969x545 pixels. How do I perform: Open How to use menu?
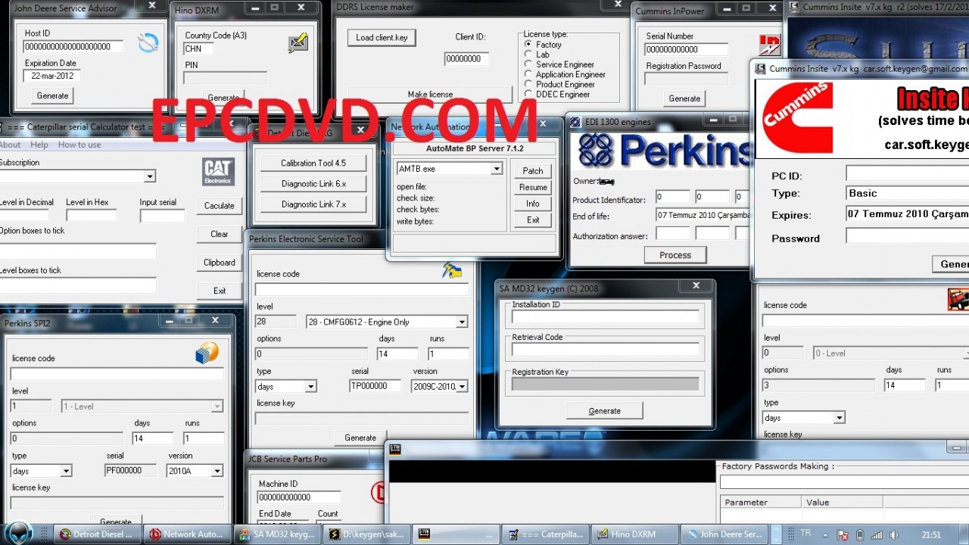(79, 145)
